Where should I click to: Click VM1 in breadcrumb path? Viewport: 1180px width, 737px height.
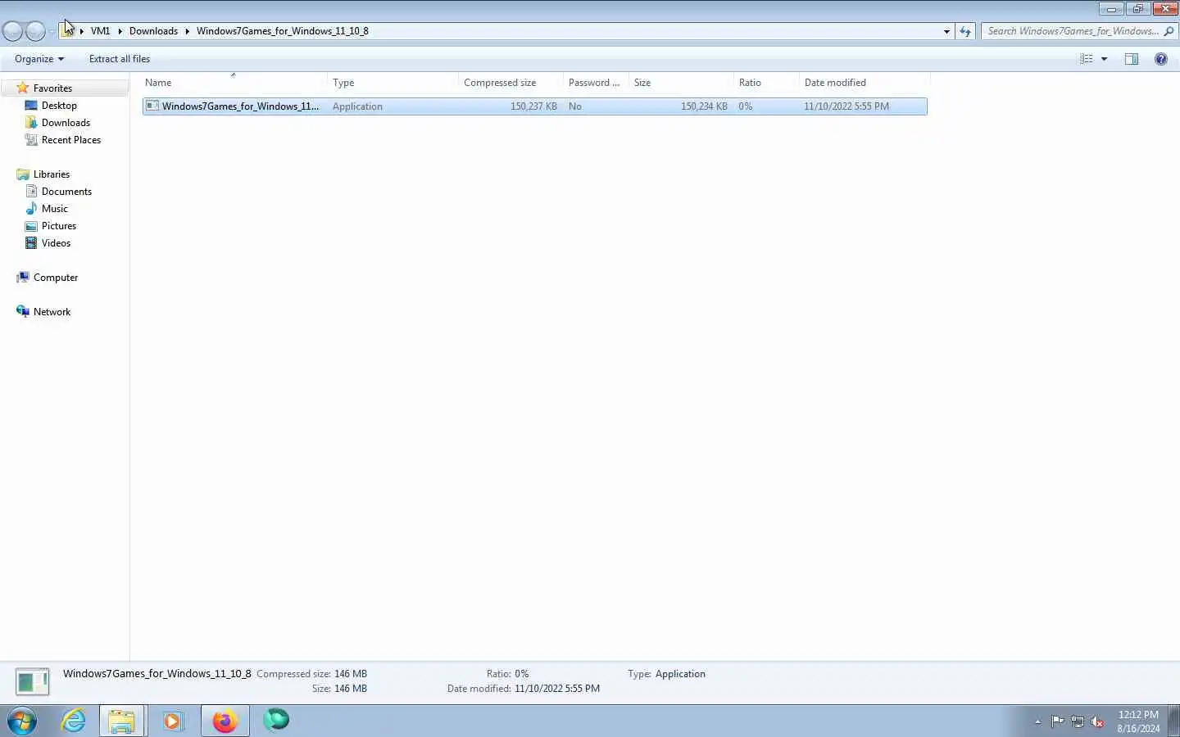pos(100,31)
